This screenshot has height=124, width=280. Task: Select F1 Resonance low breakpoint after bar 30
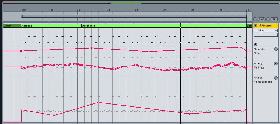click(x=54, y=115)
